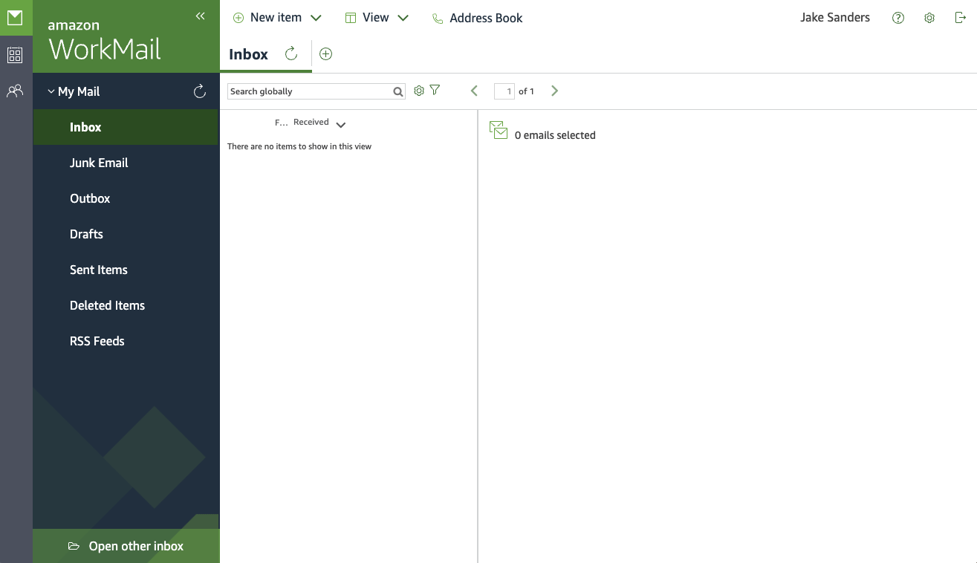977x563 pixels.
Task: Refresh the Inbox tab
Action: (291, 53)
